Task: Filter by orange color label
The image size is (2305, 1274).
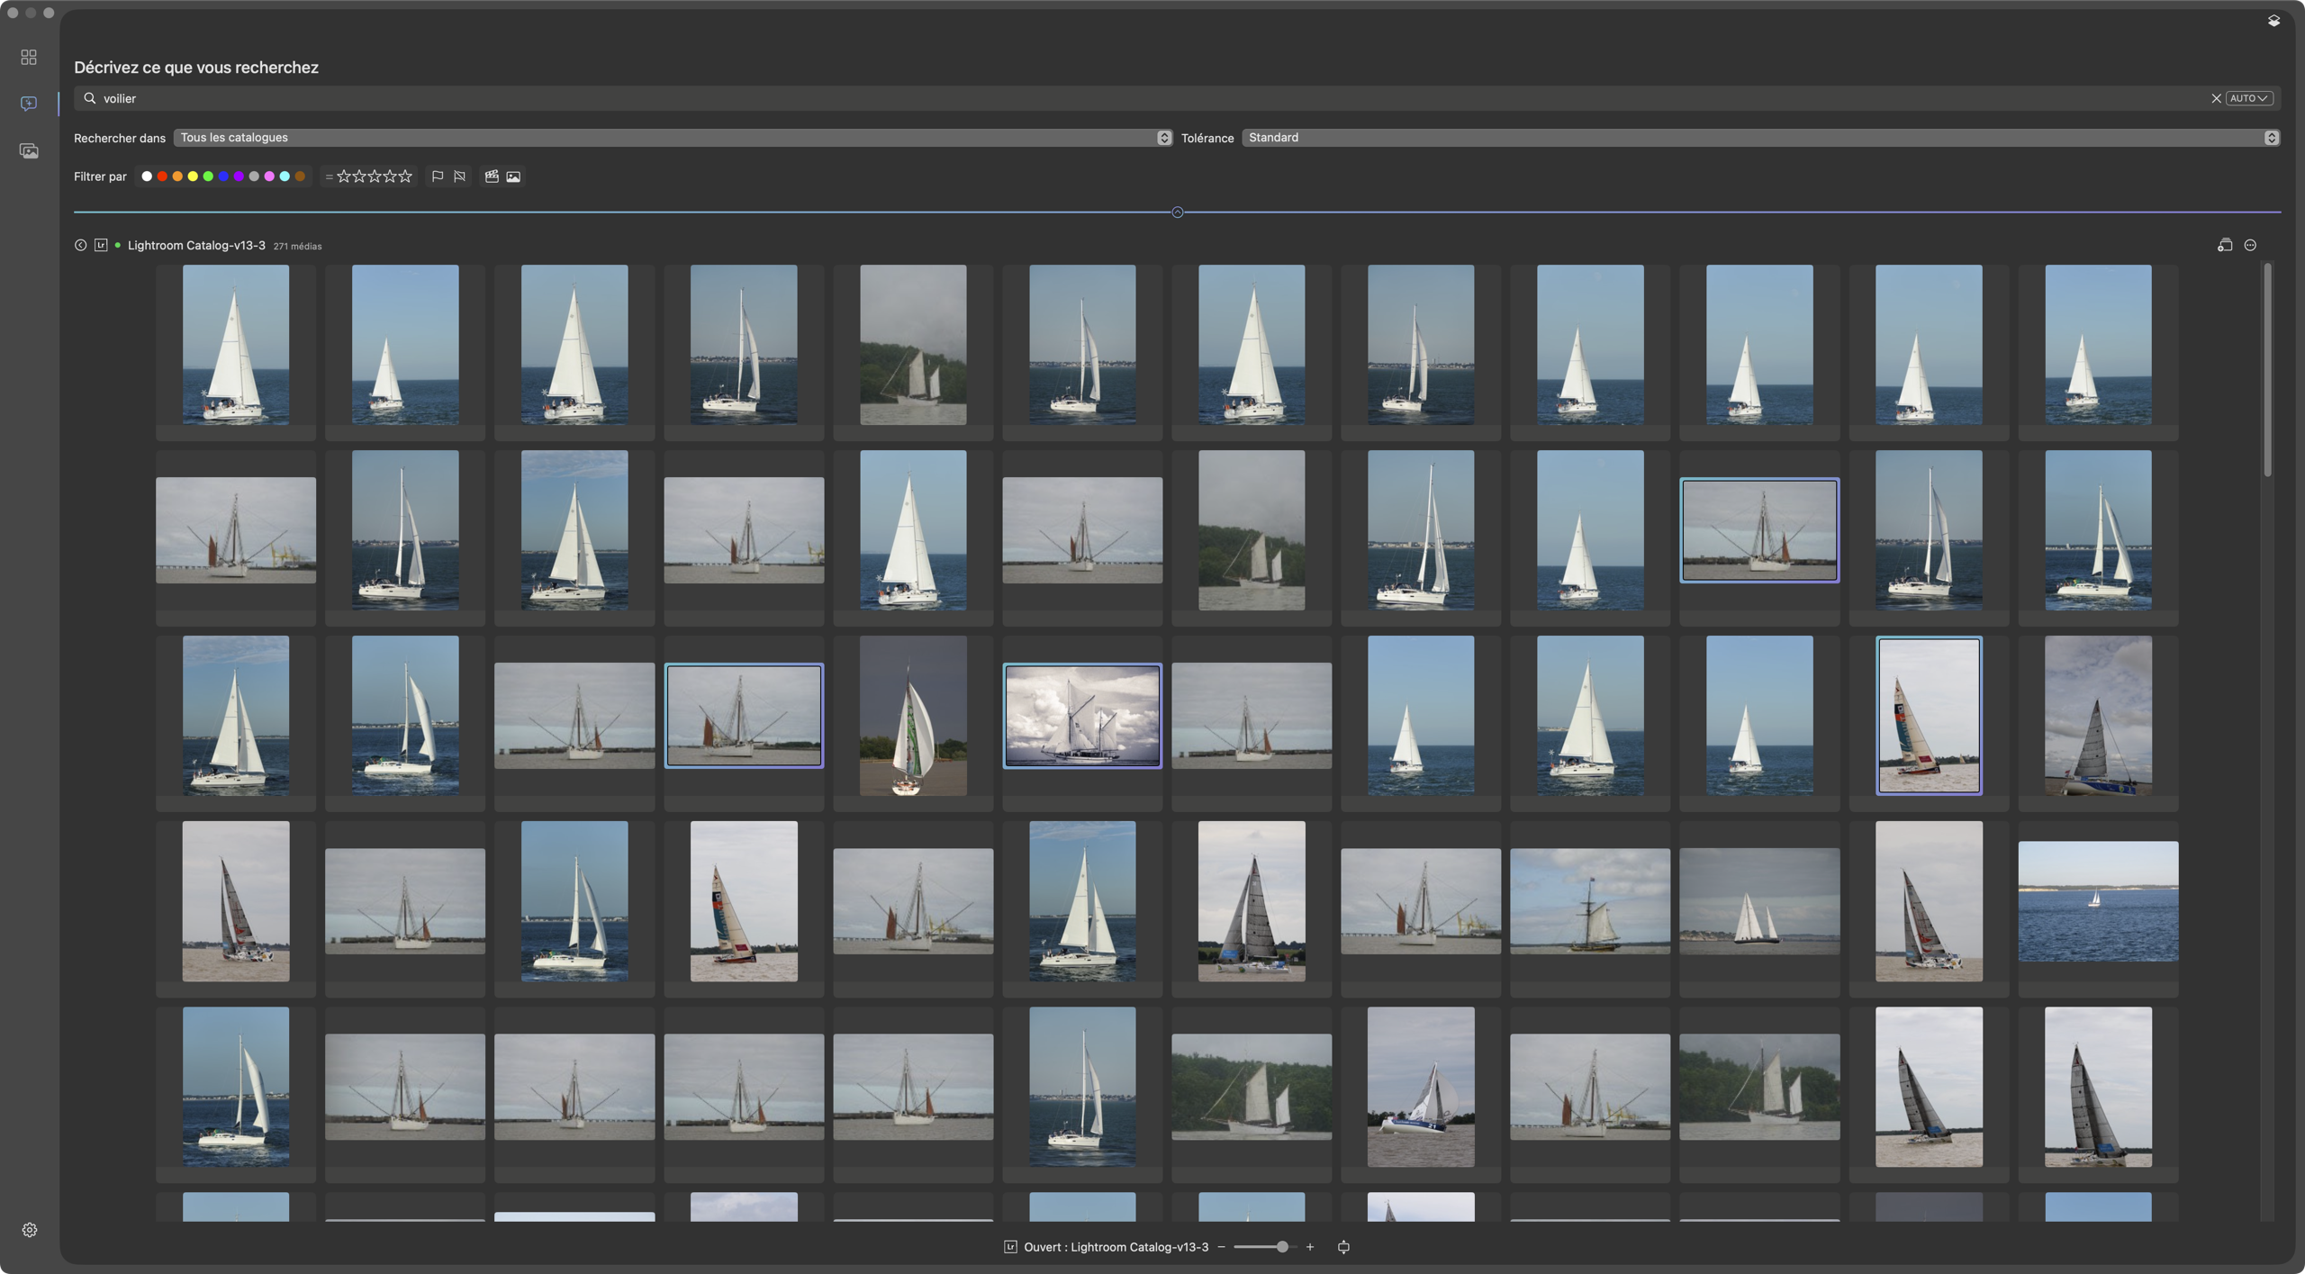Action: [x=177, y=176]
